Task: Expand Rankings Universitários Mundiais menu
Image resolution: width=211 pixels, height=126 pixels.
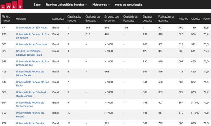Action: click(x=66, y=5)
